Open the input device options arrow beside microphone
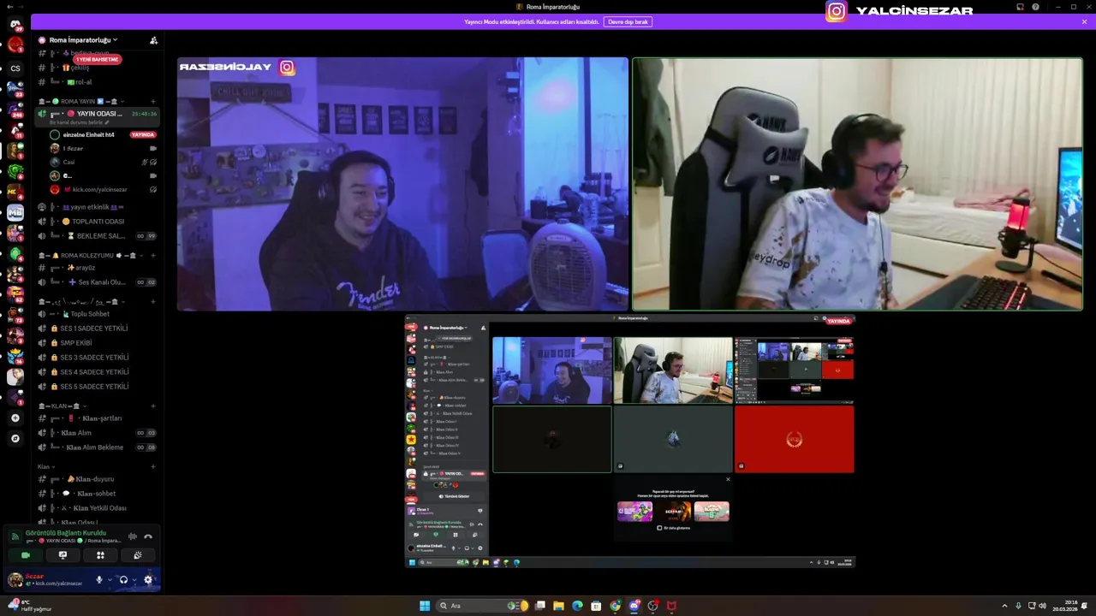Image resolution: width=1096 pixels, height=616 pixels. pos(110,580)
